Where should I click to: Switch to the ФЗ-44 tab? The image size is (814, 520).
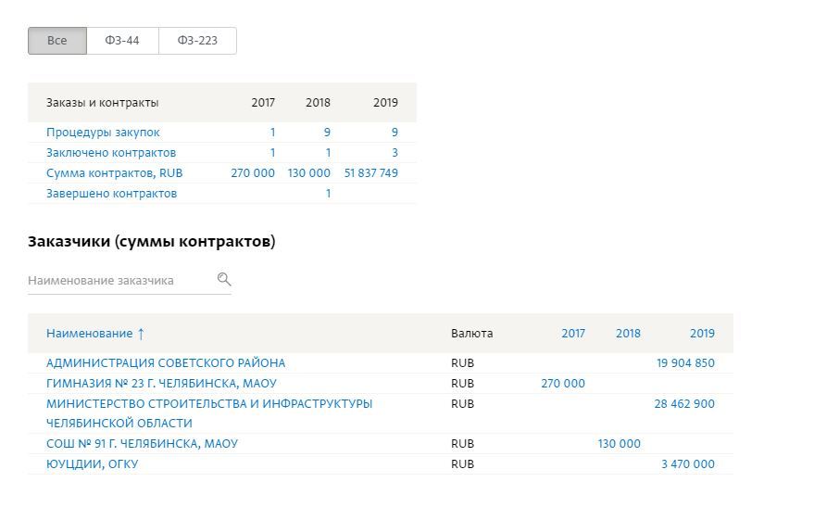point(122,41)
